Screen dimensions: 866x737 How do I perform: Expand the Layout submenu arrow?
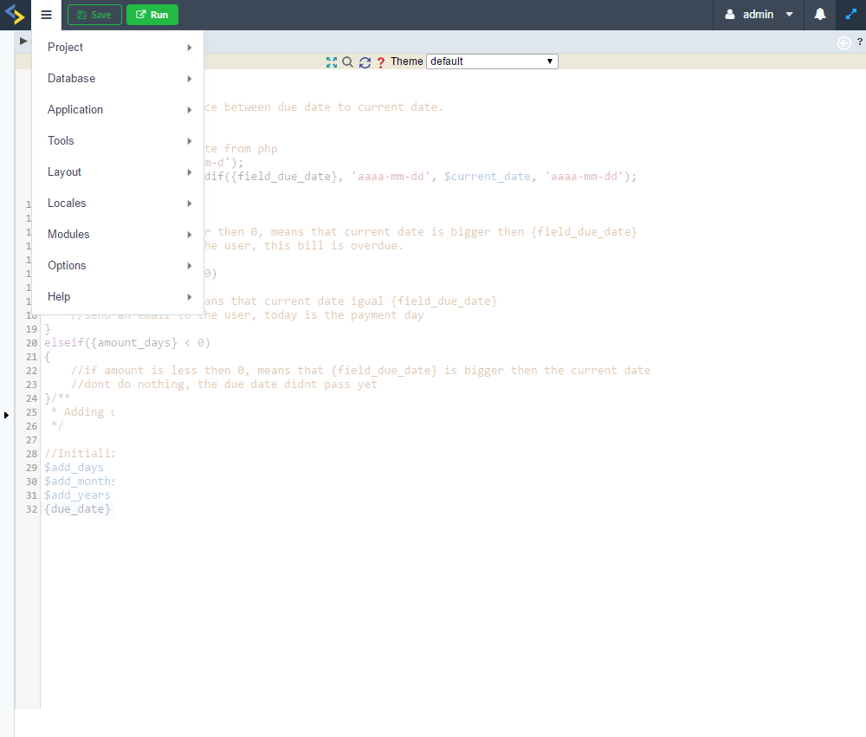click(190, 172)
